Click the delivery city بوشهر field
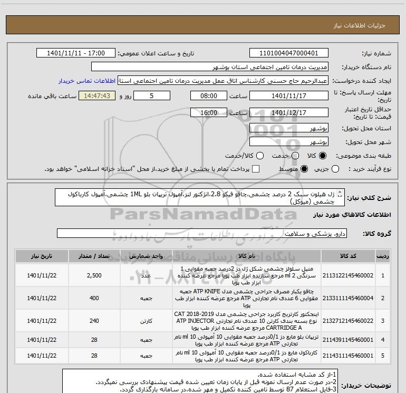Image resolution: width=406 pixels, height=393 pixels. click(289, 142)
